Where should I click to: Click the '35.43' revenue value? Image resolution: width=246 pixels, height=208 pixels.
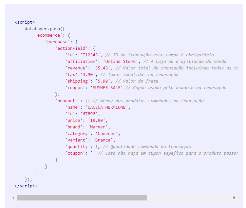[x=102, y=68]
